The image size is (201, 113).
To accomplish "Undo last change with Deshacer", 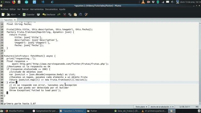I will [x=49, y=15].
